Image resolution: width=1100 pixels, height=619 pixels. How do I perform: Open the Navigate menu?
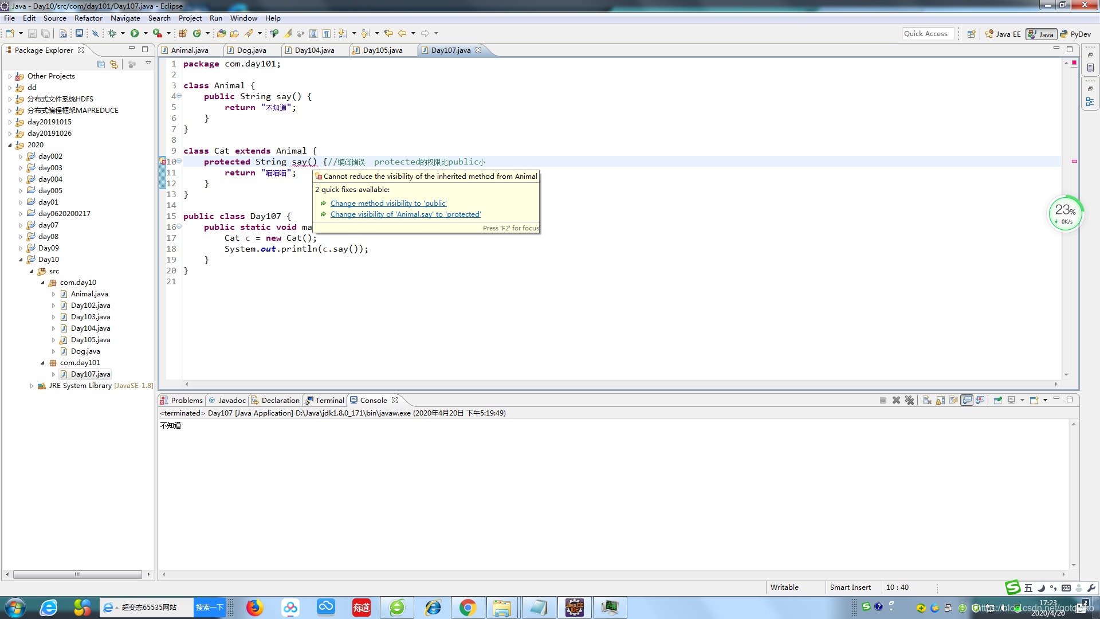click(x=125, y=18)
